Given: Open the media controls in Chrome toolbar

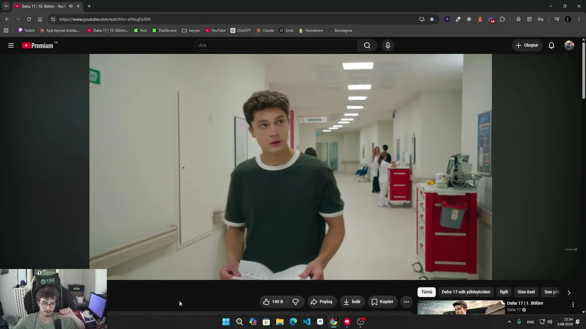Looking at the screenshot, I should 557,19.
